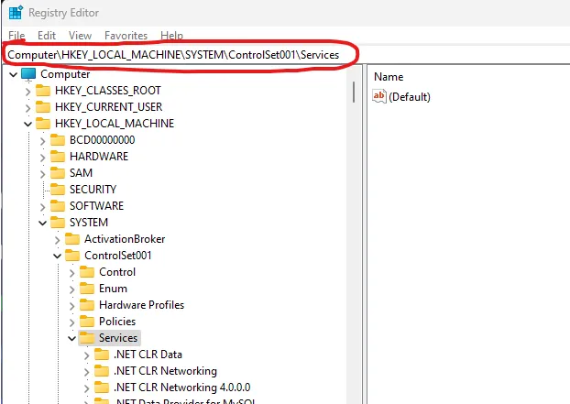The height and width of the screenshot is (404, 570).
Task: Click the BCD00000000 folder icon
Action: (x=58, y=140)
